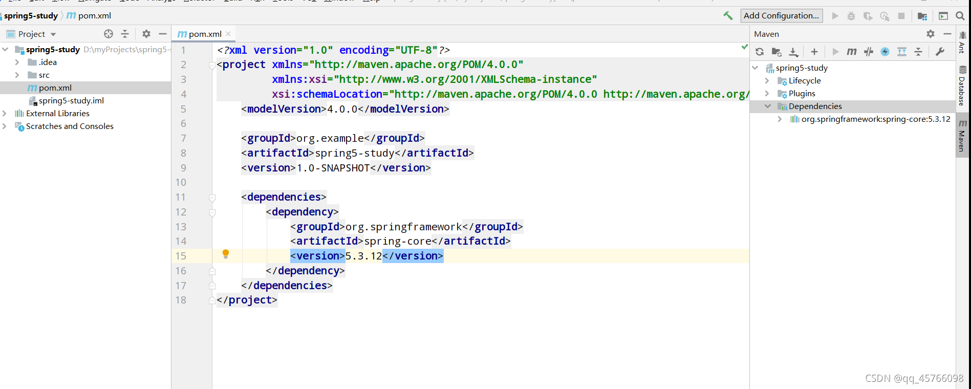Open the Add Configuration dialog
The height and width of the screenshot is (389, 971).
tap(782, 16)
